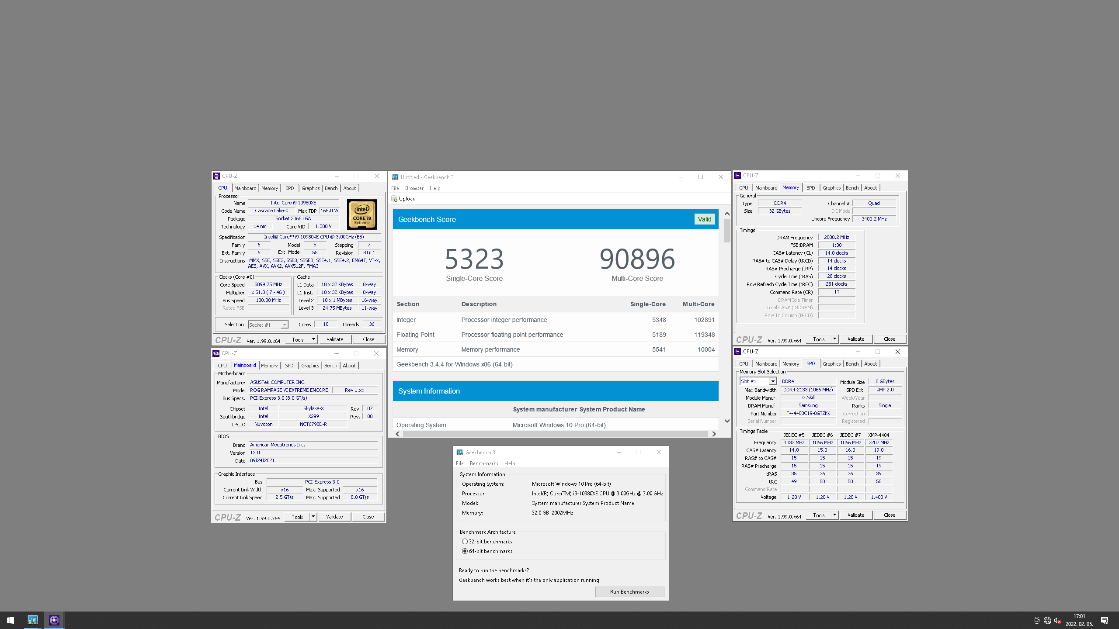Image resolution: width=1119 pixels, height=629 pixels.
Task: Open About tab in CPU-Z SPD window
Action: [x=870, y=364]
